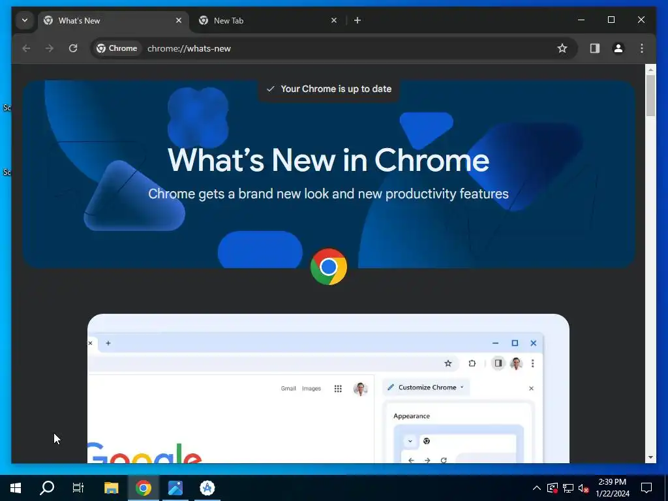The height and width of the screenshot is (501, 668).
Task: Click the Chrome logo below banner
Action: tap(329, 267)
